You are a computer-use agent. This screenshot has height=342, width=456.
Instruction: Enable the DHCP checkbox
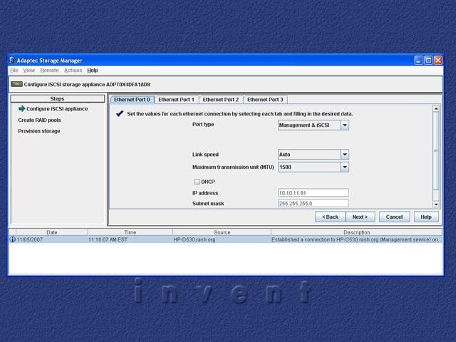[197, 182]
